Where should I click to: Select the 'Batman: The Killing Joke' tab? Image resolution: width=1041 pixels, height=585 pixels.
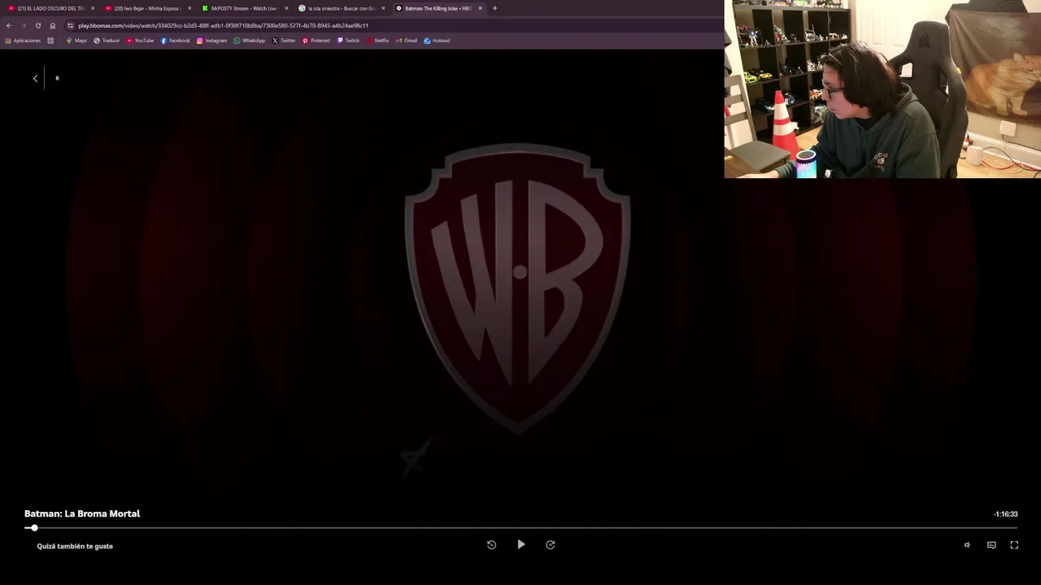[x=438, y=8]
